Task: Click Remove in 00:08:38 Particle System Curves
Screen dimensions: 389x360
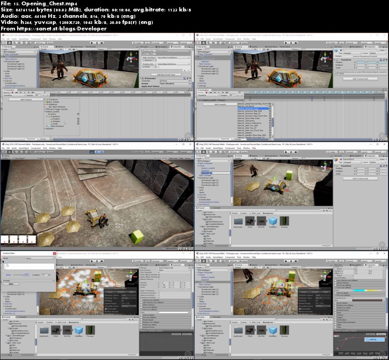Action: tap(381, 334)
